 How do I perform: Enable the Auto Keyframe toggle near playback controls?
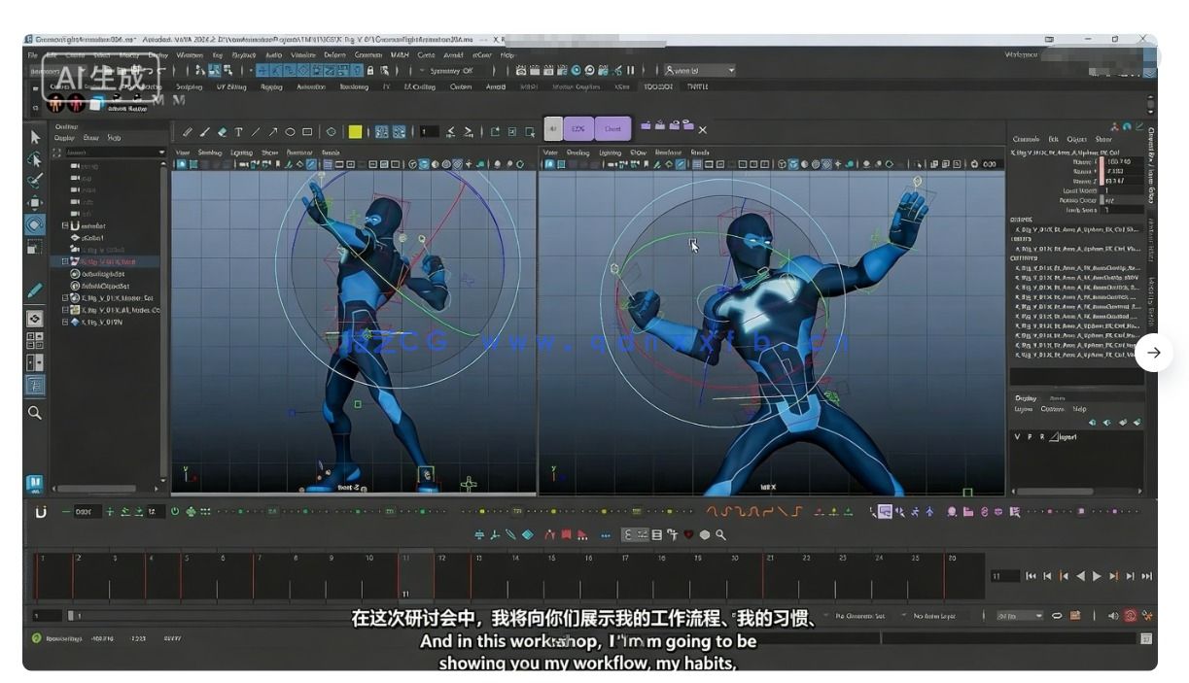1130,616
